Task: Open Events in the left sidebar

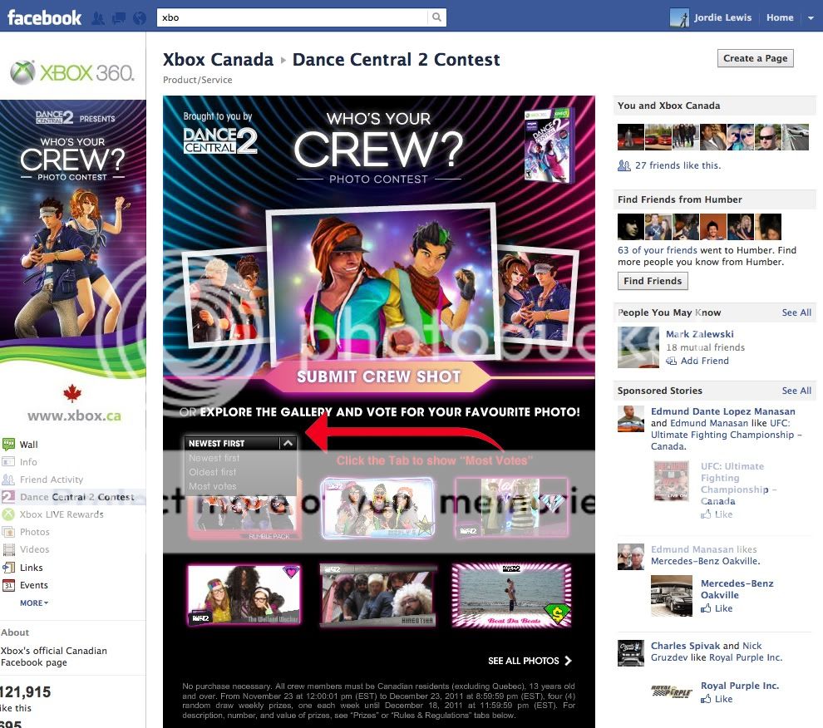Action: point(34,585)
